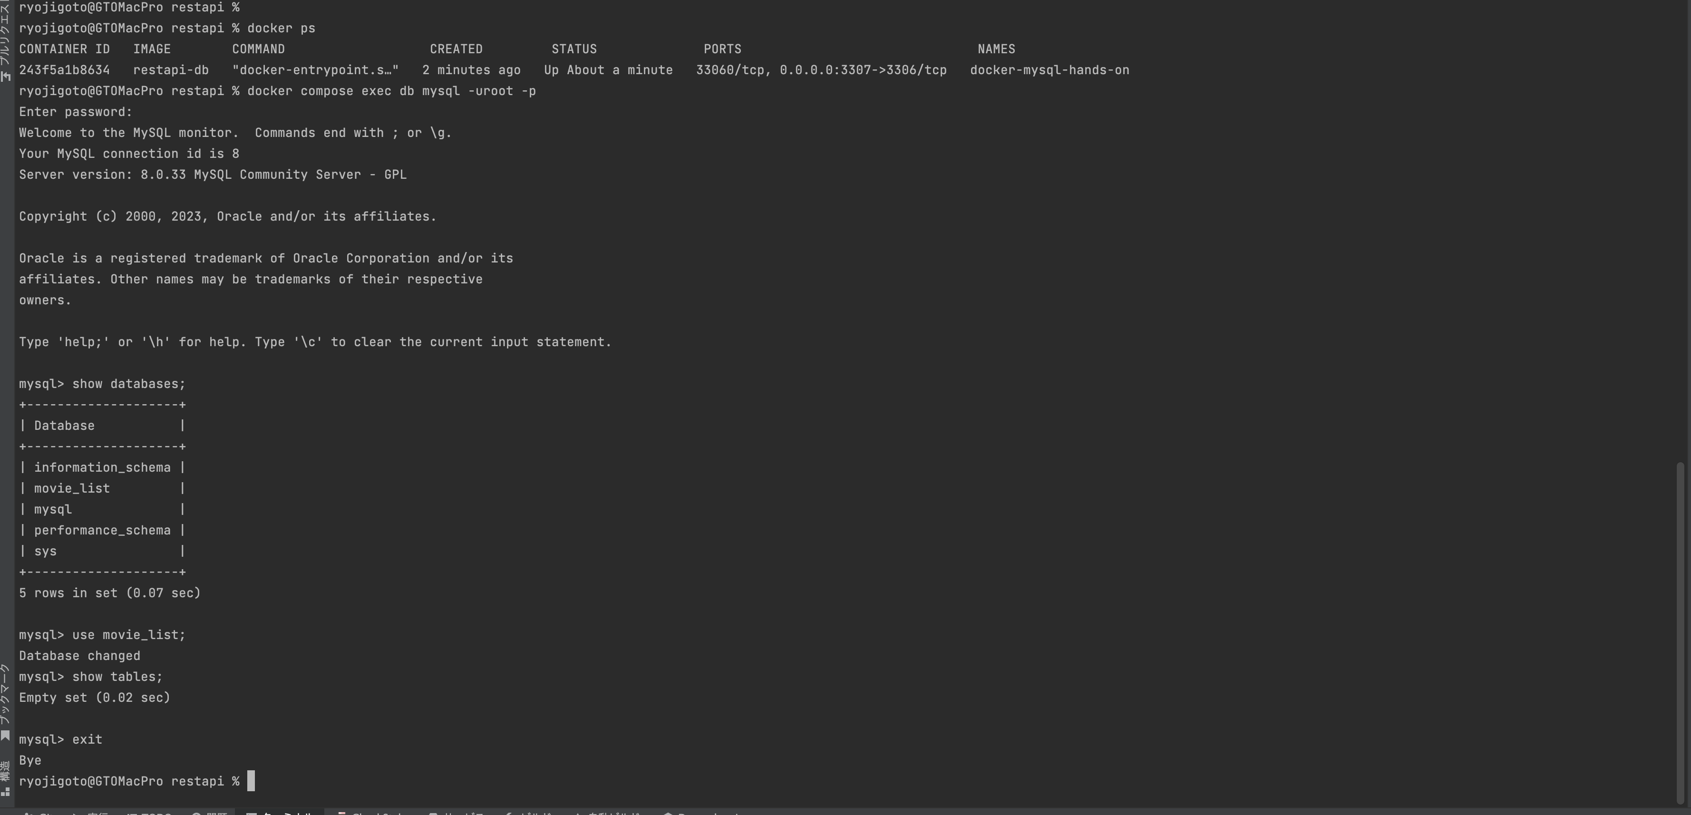This screenshot has width=1691, height=815.
Task: Click the docker-mysql-hands-on container name
Action: (x=1050, y=70)
